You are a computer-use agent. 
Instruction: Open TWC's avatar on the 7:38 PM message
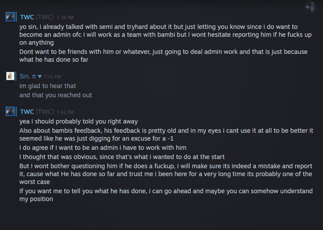11,17
